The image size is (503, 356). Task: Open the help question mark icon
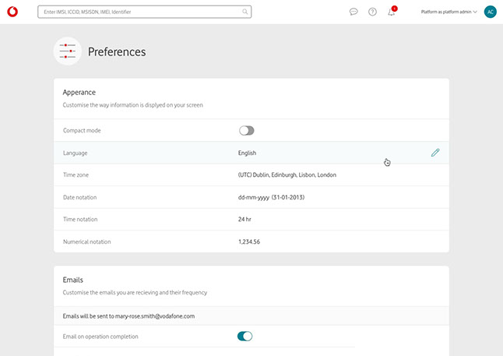pos(372,12)
